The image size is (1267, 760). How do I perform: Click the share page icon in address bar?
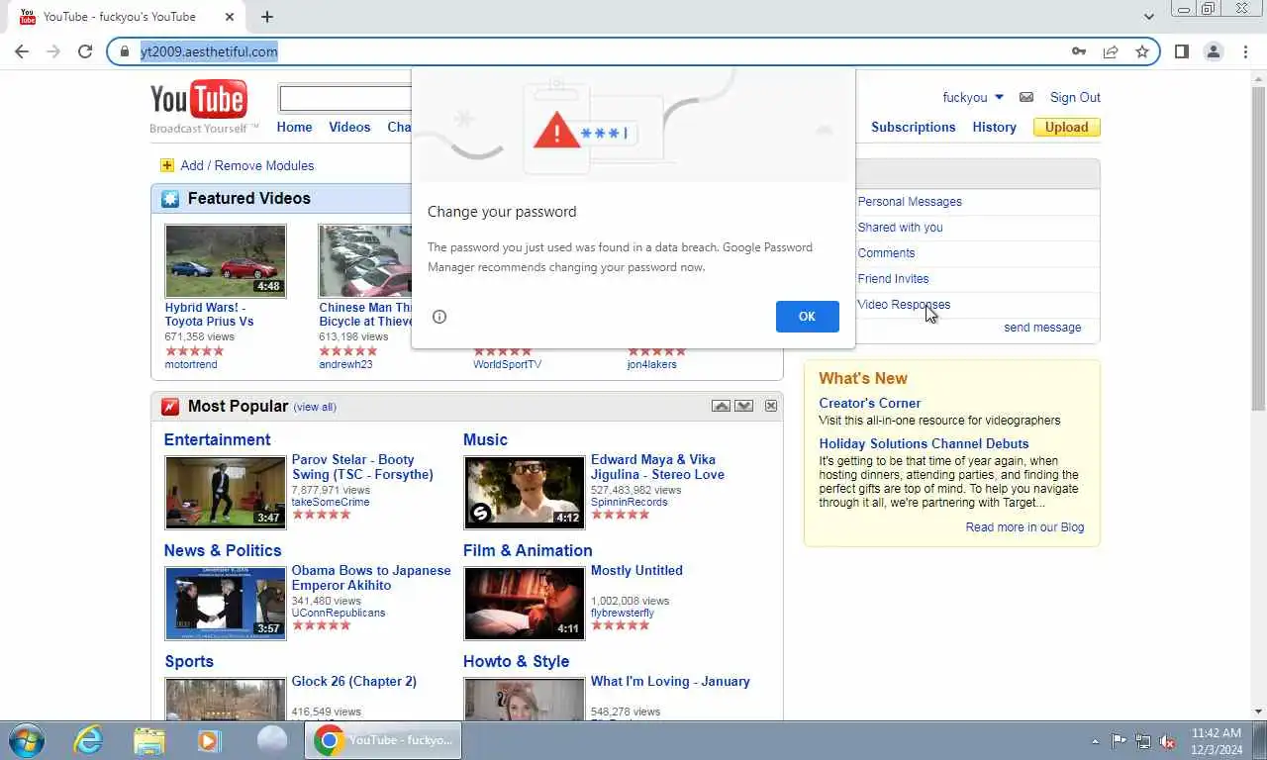coord(1111,51)
